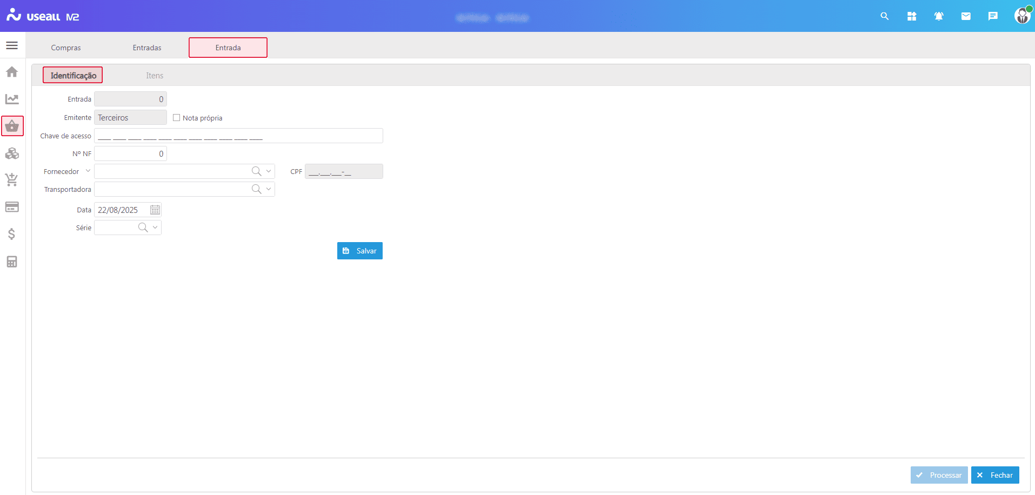Screen dimensions: 1035x495
Task: Expand the Transportadora dropdown arrow
Action: pos(269,189)
